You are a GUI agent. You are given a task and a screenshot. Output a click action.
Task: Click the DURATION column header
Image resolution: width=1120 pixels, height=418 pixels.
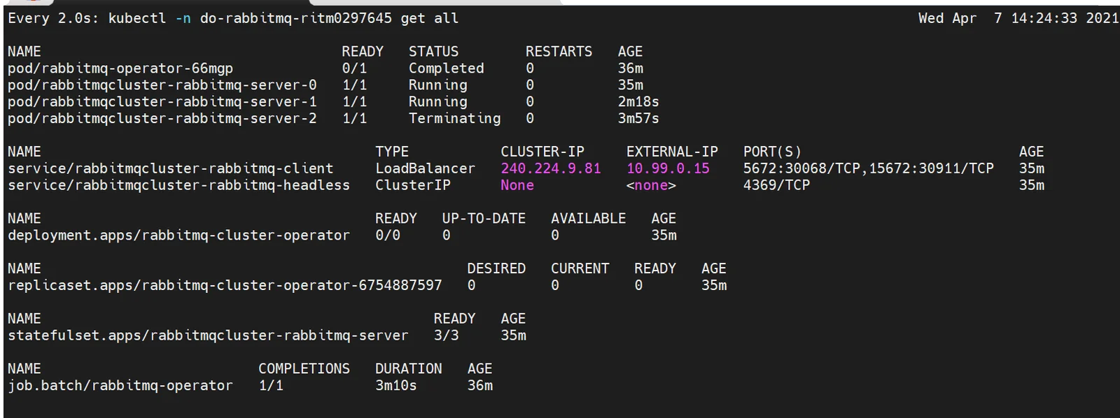click(409, 369)
